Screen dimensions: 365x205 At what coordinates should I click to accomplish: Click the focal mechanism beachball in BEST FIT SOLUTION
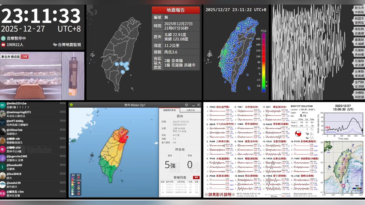pos(298,134)
